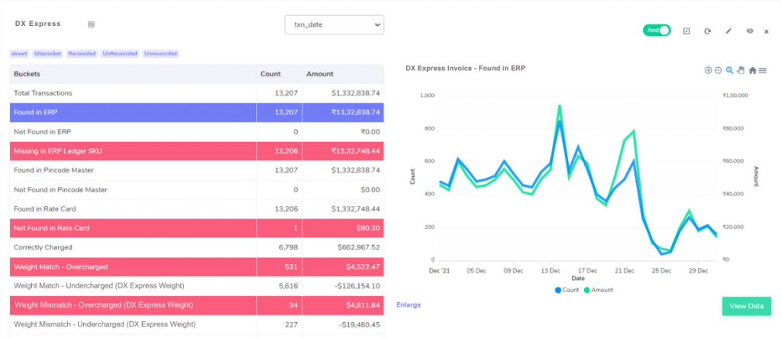
Task: Select the Missing in ERP Ledger SKU row
Action: [x=197, y=151]
